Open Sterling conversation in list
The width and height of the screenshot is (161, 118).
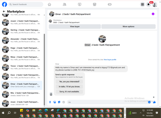(x=22, y=31)
